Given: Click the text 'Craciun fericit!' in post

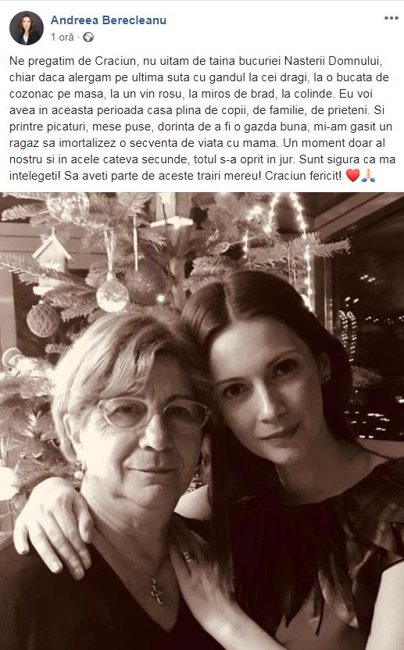Looking at the screenshot, I should pos(303,176).
